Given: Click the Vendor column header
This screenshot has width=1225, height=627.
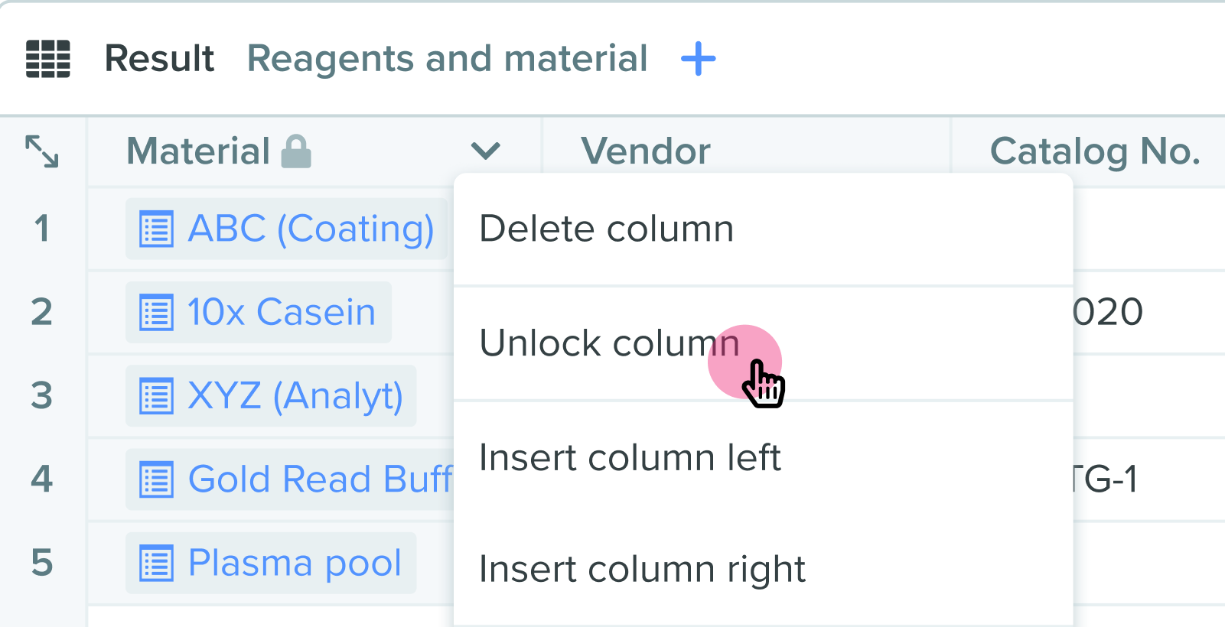Looking at the screenshot, I should [646, 151].
